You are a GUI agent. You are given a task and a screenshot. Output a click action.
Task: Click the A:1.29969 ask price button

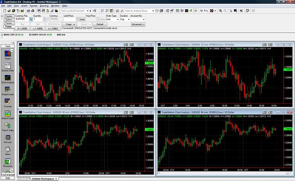(x=53, y=28)
